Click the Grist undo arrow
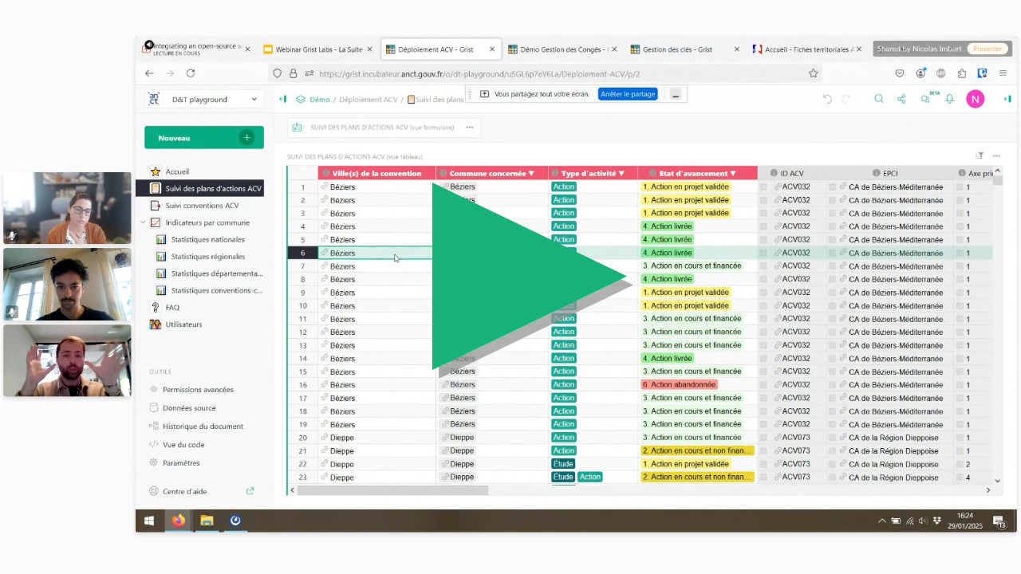 (827, 99)
